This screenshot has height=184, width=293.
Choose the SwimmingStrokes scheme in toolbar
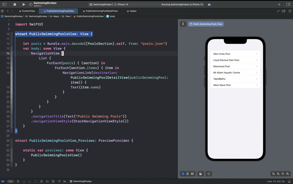[x=100, y=5]
